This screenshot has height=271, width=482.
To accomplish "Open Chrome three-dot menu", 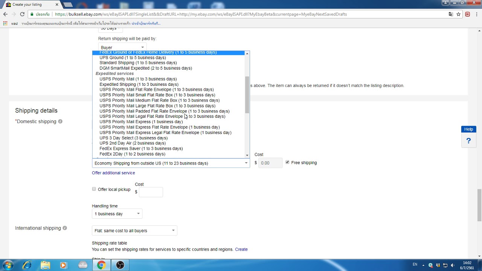I will tap(476, 14).
